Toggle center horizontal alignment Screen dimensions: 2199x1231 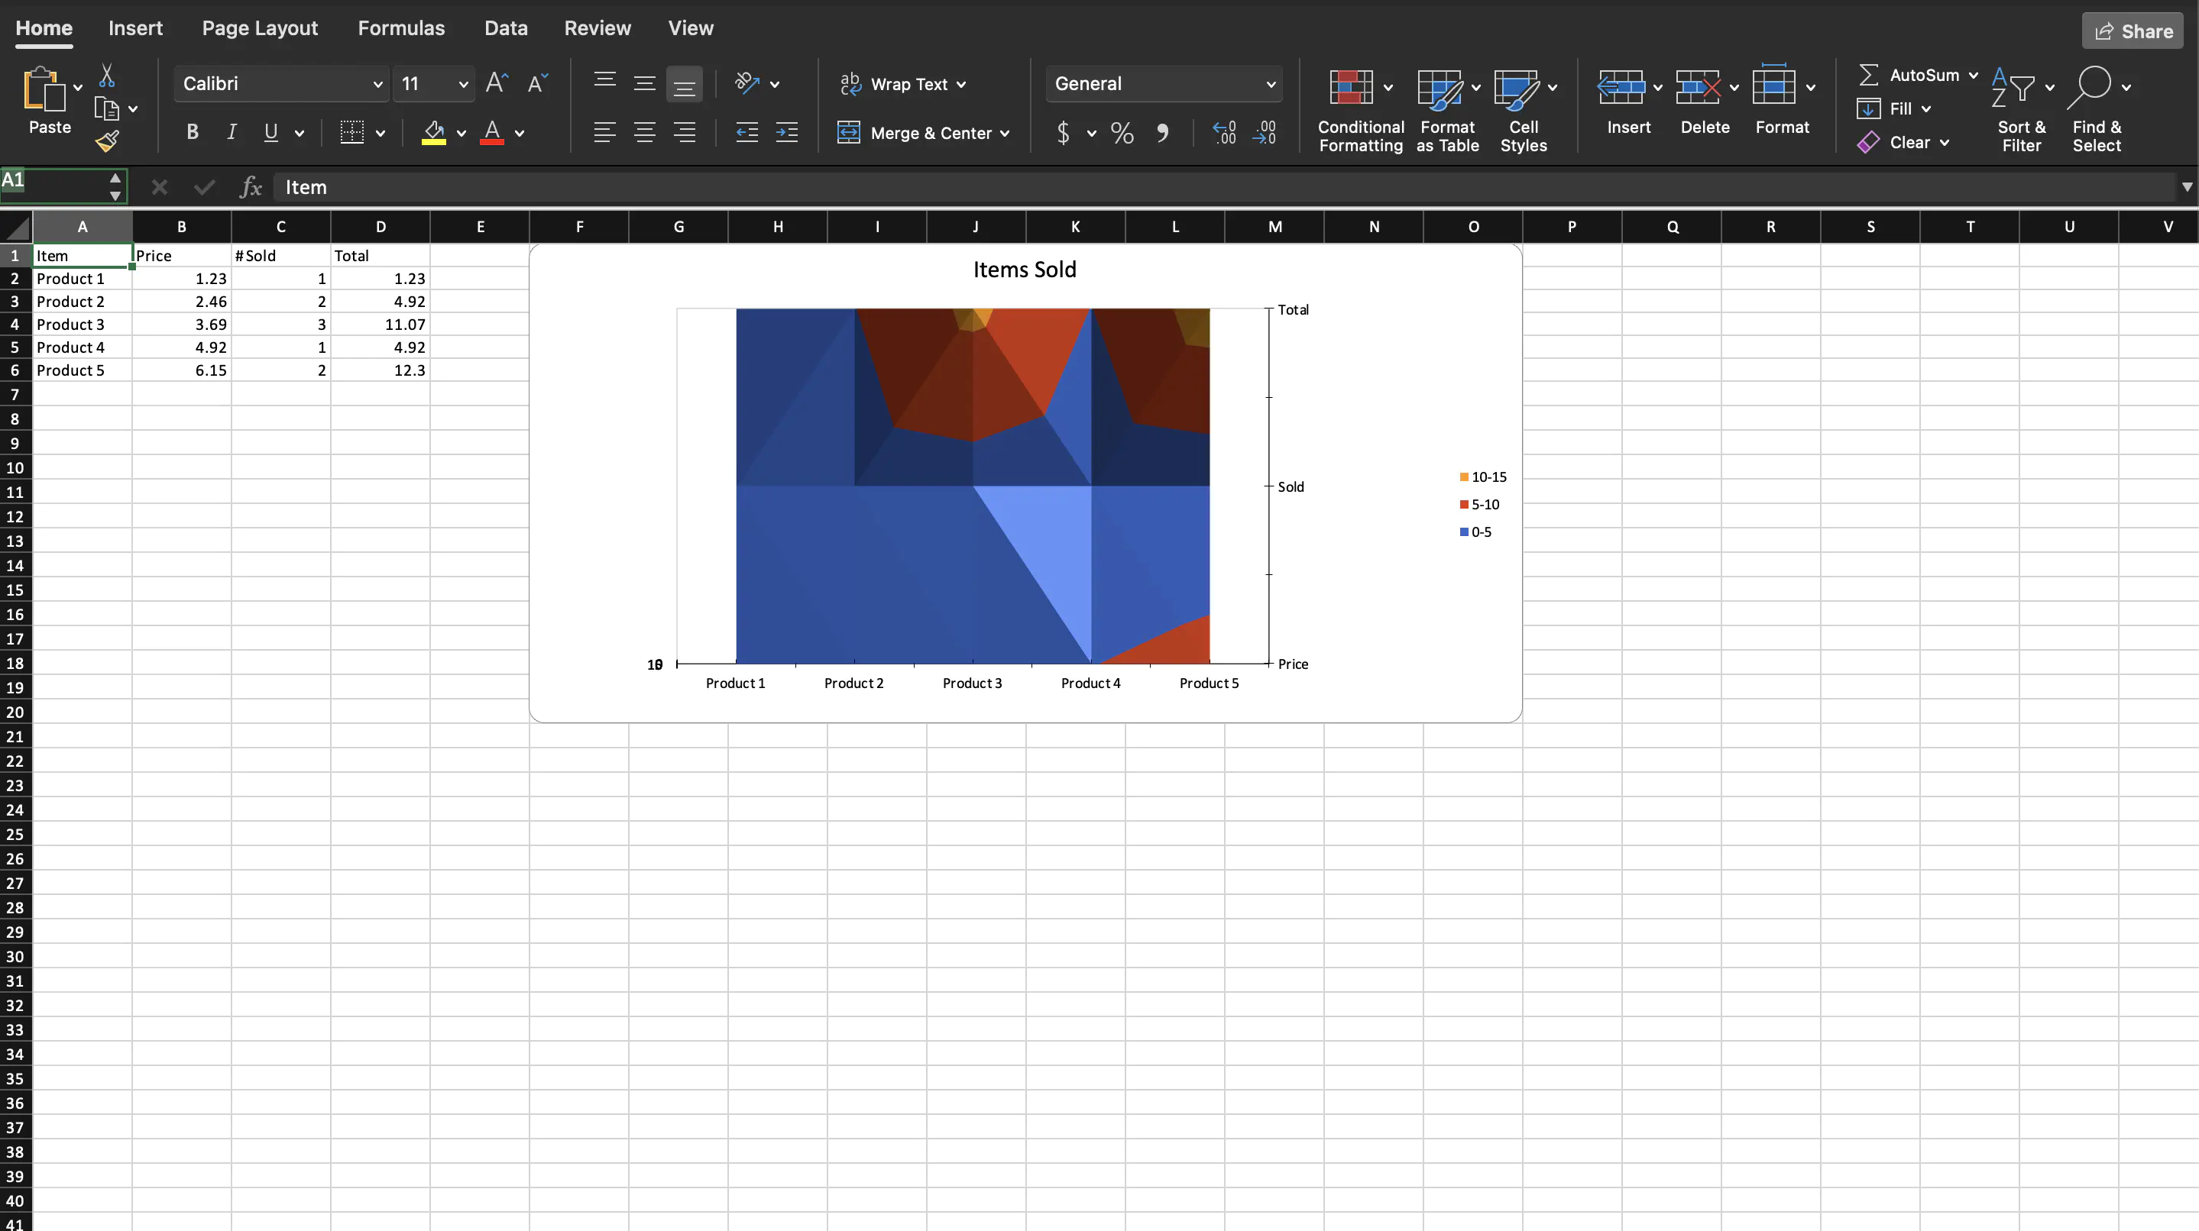(645, 132)
